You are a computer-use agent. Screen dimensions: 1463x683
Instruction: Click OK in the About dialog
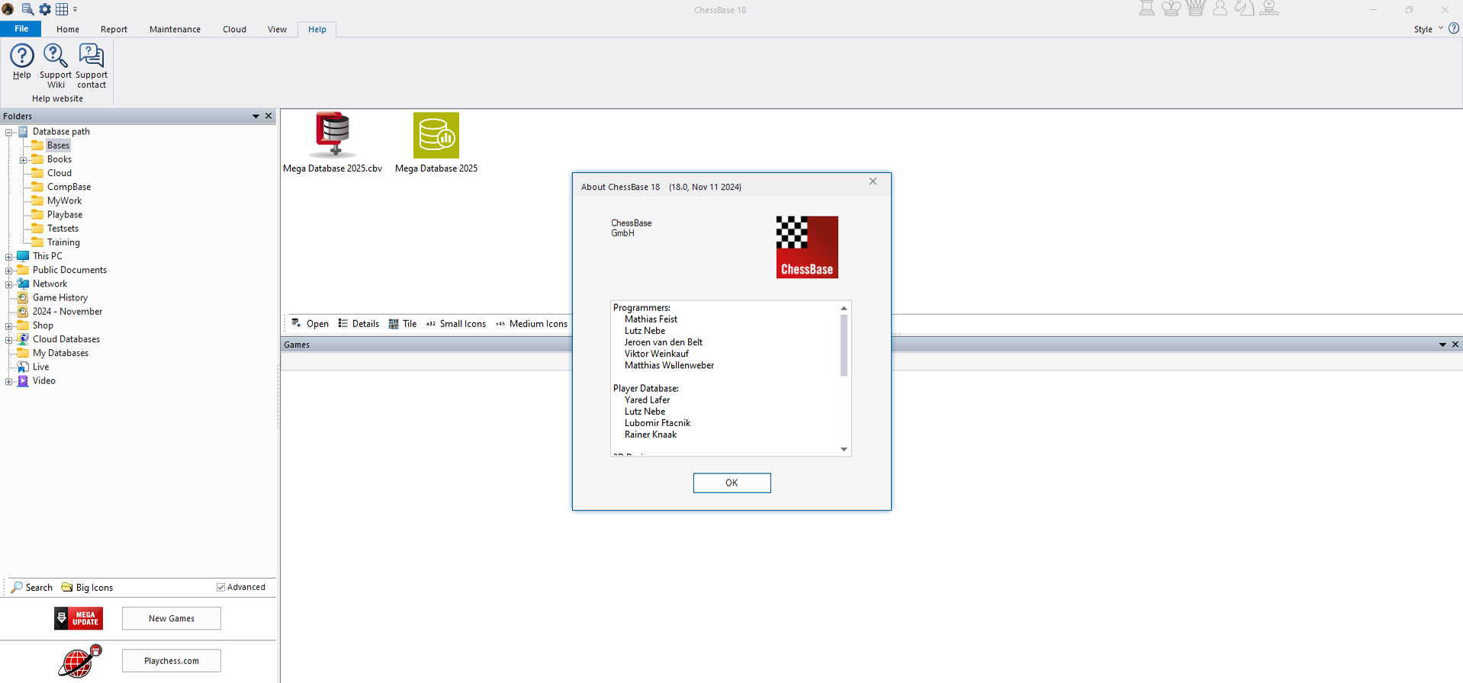tap(731, 483)
